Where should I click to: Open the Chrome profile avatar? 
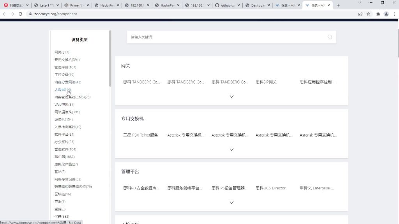pos(386,14)
